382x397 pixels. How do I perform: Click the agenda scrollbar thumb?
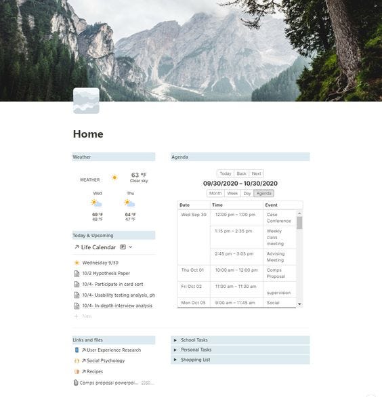point(299,223)
